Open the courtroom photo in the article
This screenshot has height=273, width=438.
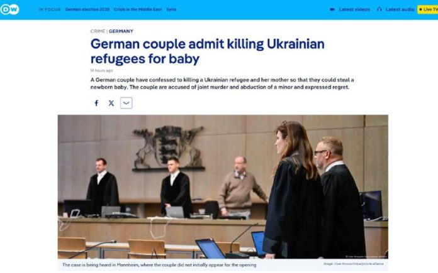(x=223, y=186)
